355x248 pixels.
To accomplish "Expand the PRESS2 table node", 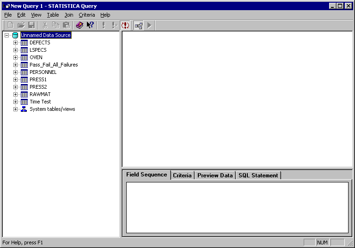I will tap(15, 87).
